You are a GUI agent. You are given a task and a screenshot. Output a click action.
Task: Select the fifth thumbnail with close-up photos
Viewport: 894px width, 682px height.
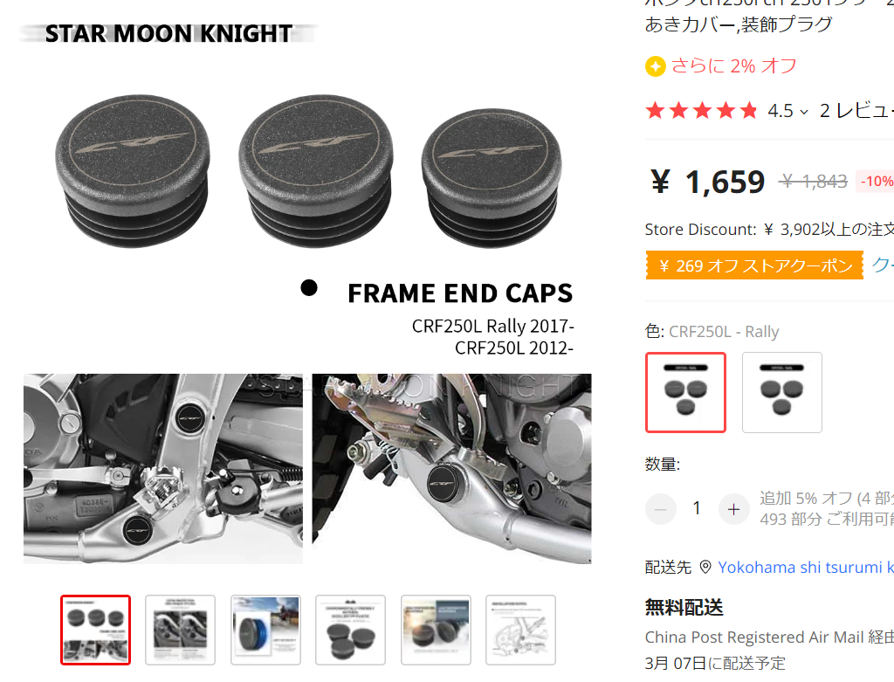(x=437, y=630)
